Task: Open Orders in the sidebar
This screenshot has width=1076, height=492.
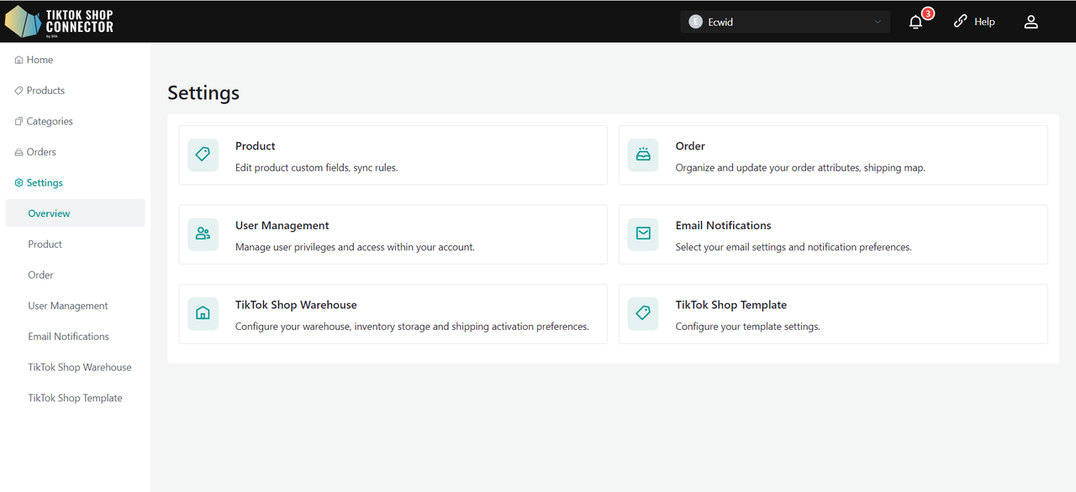Action: (41, 152)
